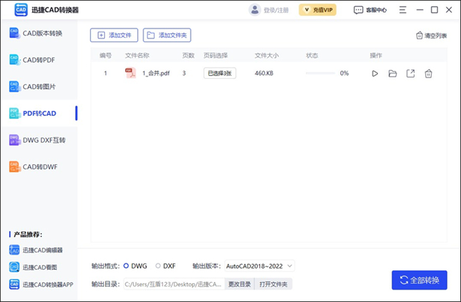Switch to CAD版本转换 tab

[x=39, y=33]
